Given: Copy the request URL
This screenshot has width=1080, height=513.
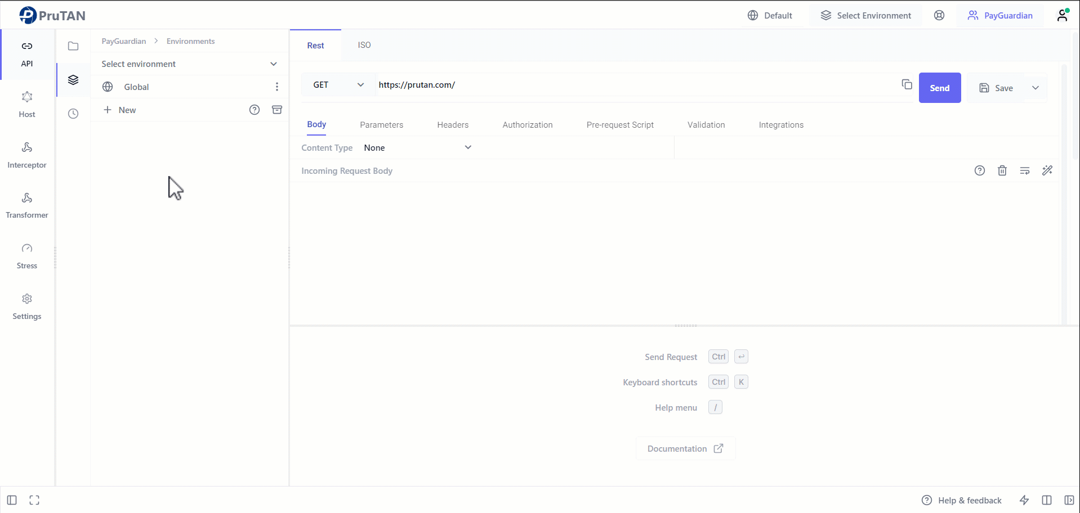Looking at the screenshot, I should (907, 84).
